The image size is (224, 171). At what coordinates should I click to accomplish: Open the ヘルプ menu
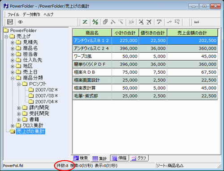tap(48, 14)
